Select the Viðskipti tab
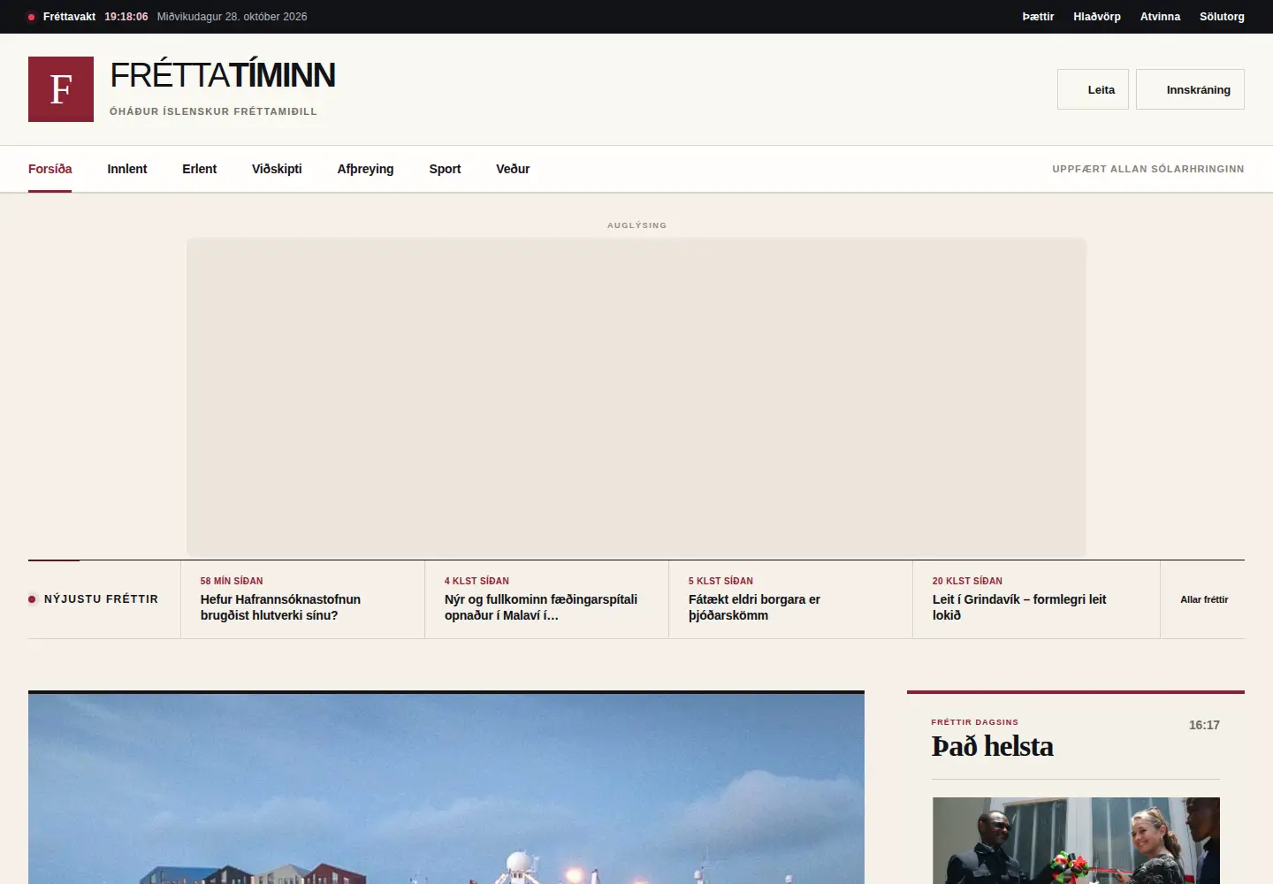 coord(277,169)
